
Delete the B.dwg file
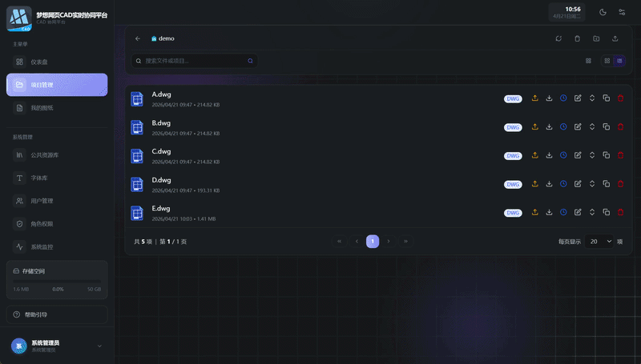620,127
